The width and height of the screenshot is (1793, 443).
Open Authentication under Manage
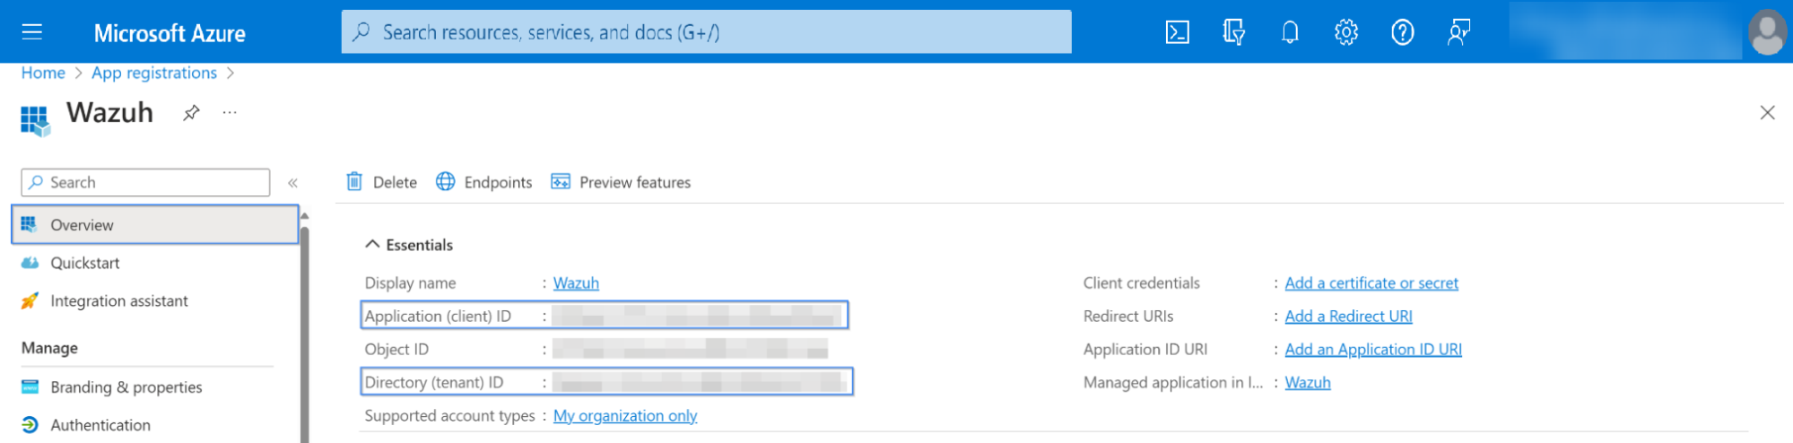[100, 425]
